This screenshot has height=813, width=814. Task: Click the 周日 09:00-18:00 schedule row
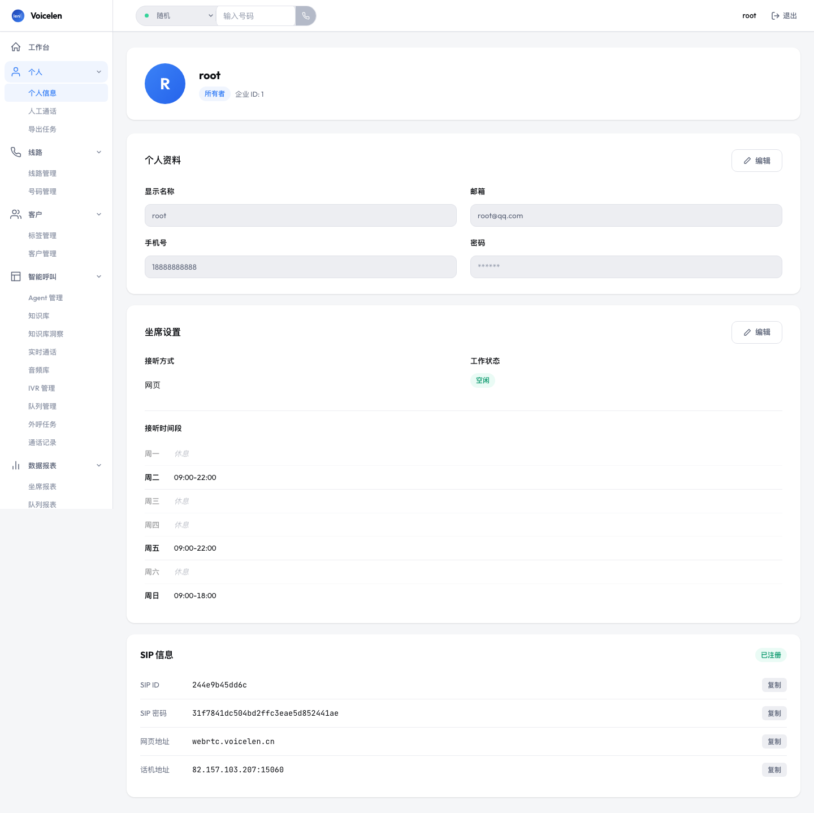(x=464, y=596)
